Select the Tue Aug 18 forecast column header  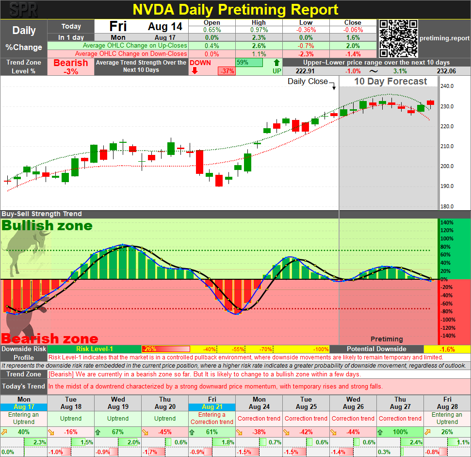click(71, 403)
